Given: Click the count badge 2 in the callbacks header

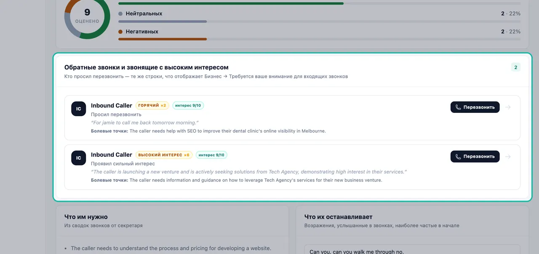Looking at the screenshot, I should (516, 67).
